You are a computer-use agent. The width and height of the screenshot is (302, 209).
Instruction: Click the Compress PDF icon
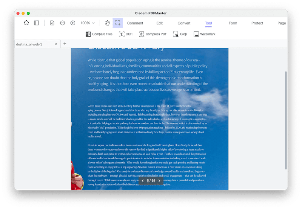pyautogui.click(x=142, y=34)
